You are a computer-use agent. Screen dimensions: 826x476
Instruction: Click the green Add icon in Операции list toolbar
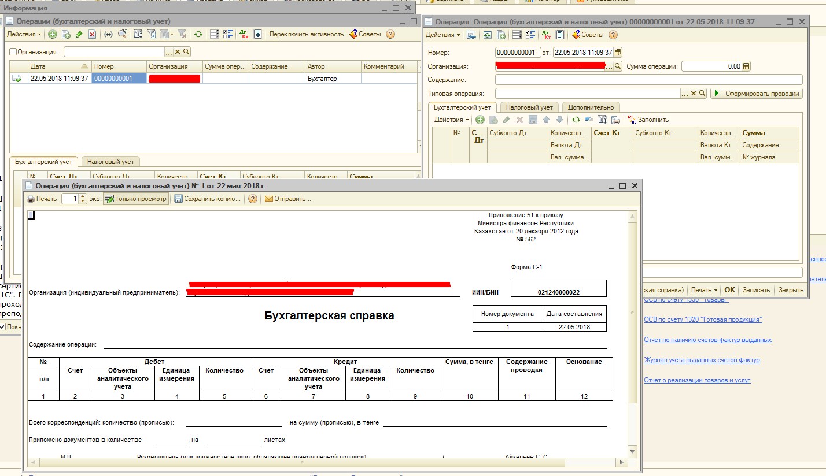tap(53, 34)
